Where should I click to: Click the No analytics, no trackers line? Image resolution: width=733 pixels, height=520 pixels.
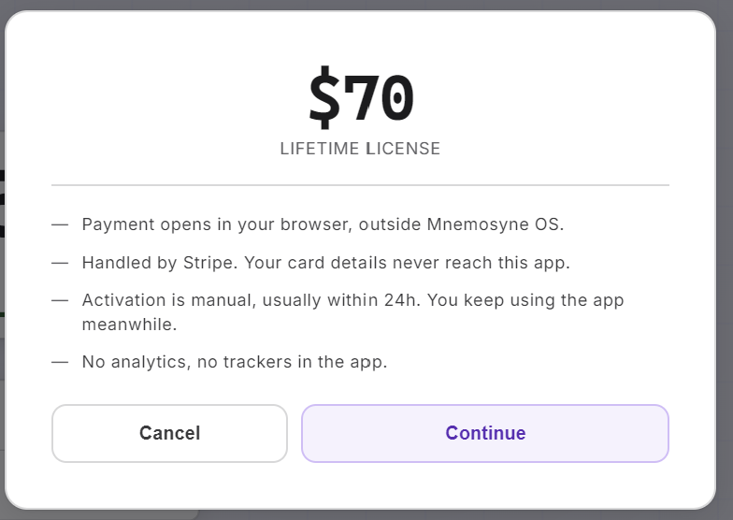[x=235, y=362]
